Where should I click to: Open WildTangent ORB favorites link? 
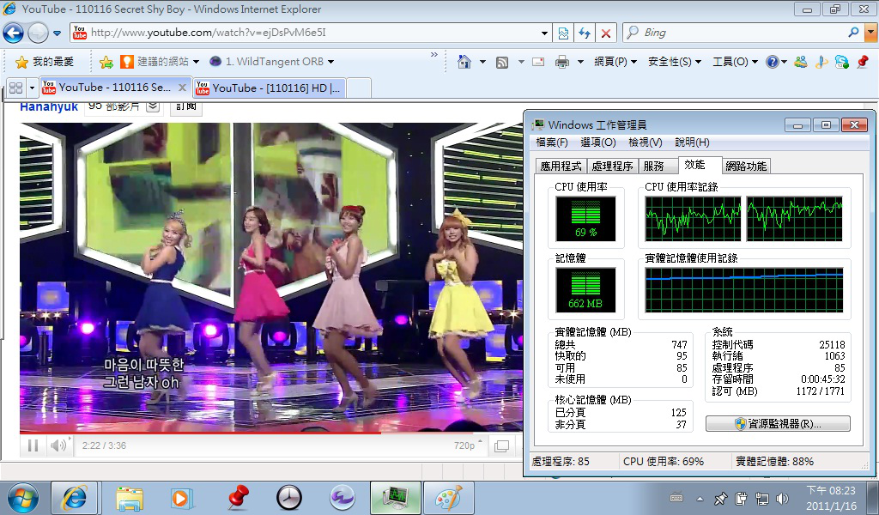(x=272, y=62)
